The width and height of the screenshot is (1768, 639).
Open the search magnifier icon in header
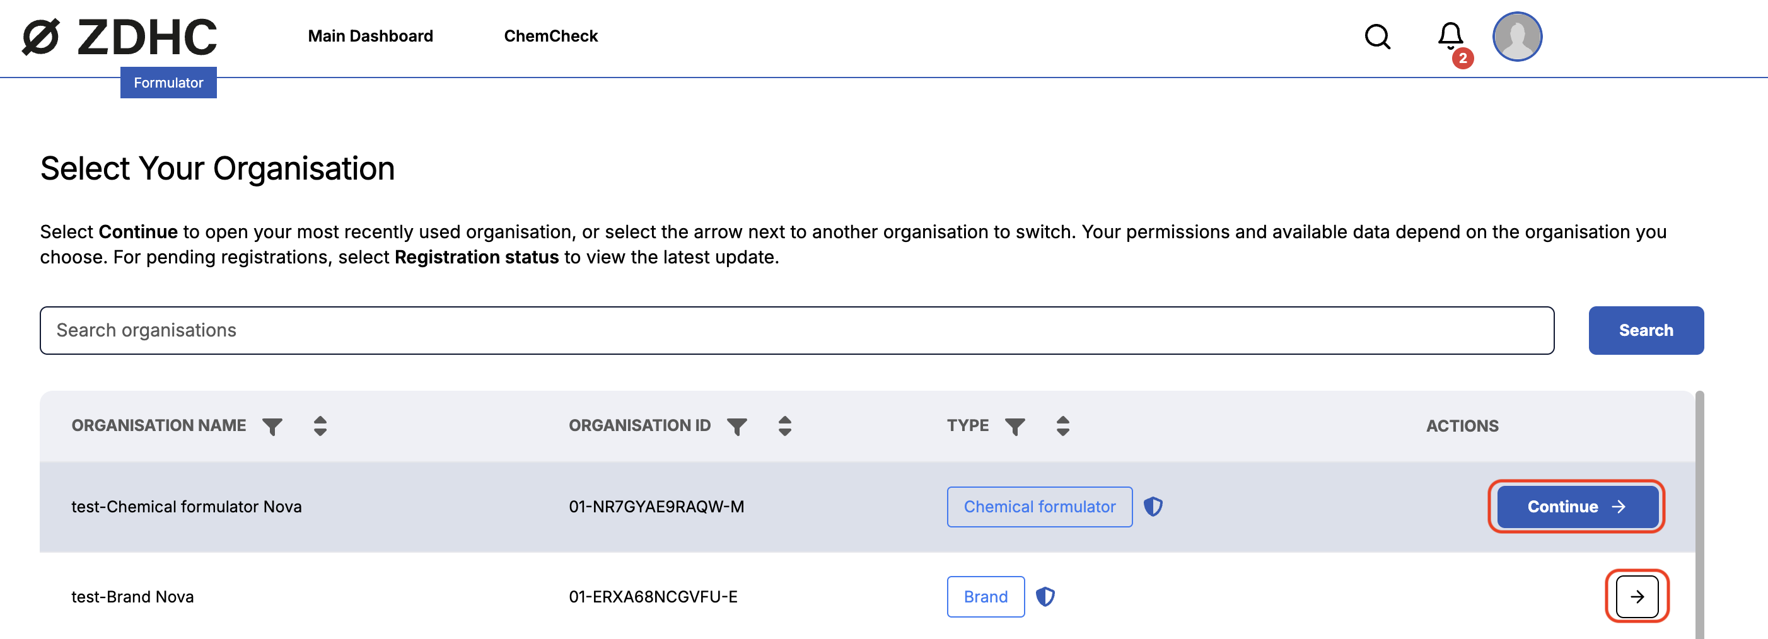tap(1377, 37)
